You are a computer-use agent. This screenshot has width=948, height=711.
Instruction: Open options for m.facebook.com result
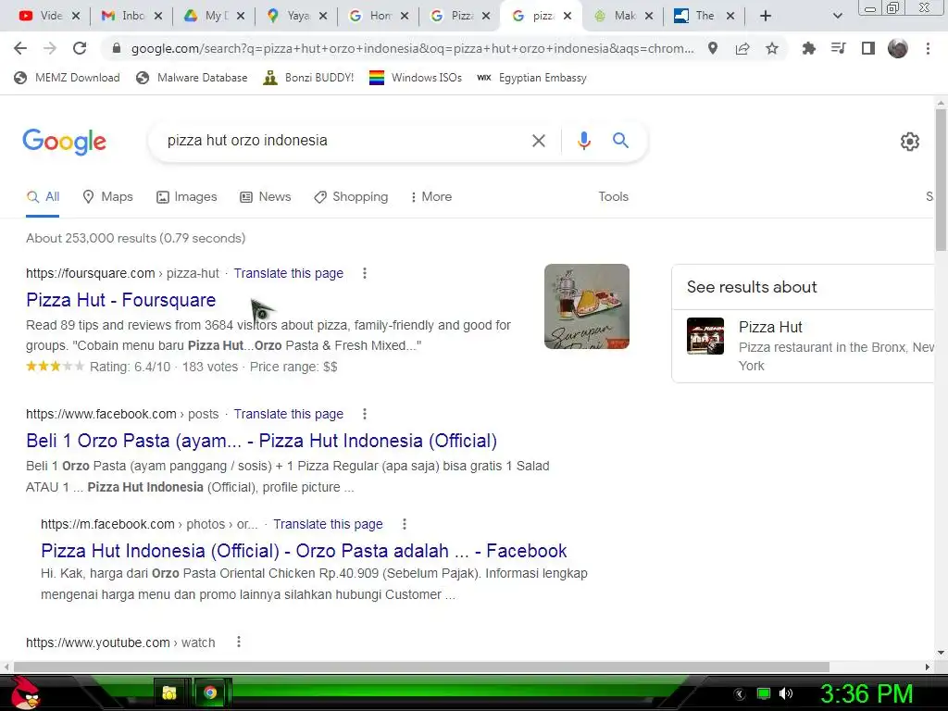pos(405,524)
